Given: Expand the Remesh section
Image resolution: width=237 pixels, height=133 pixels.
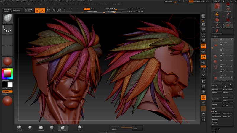Looking at the screenshot, I should click(215, 119).
